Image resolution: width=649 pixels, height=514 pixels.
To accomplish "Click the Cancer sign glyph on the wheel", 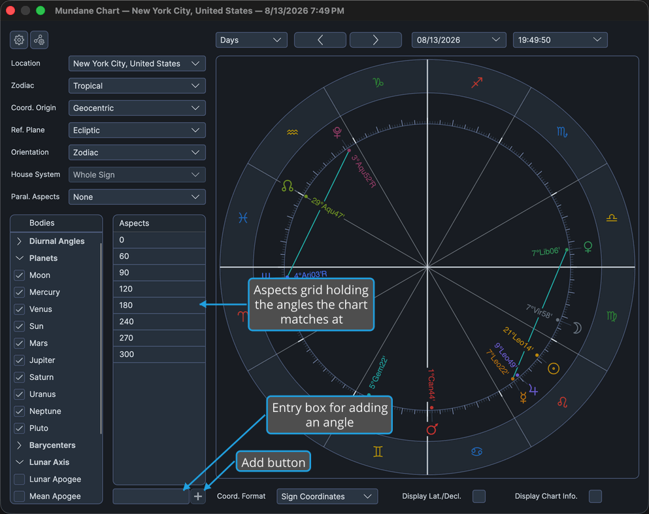I will click(x=477, y=451).
